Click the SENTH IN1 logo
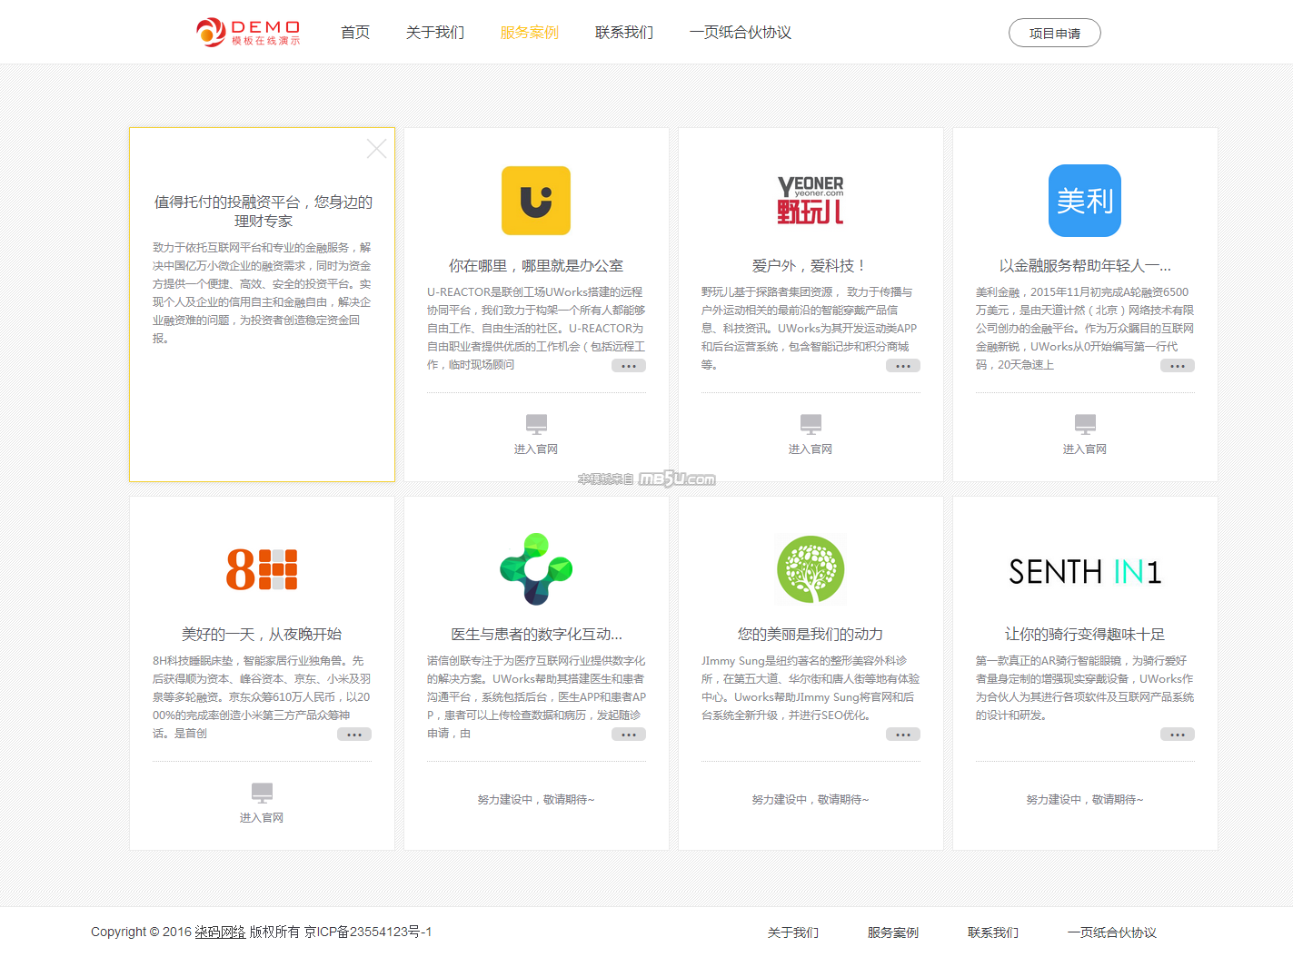 click(1084, 571)
